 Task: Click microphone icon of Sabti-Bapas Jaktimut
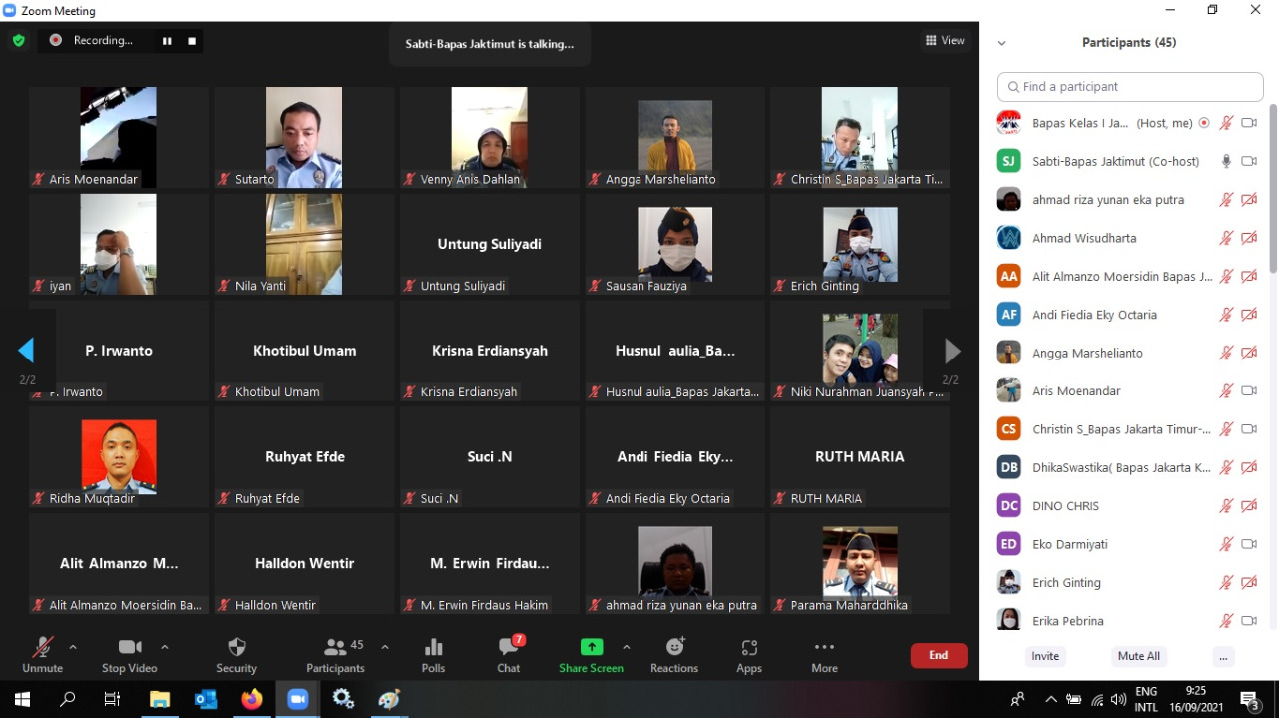[1226, 161]
